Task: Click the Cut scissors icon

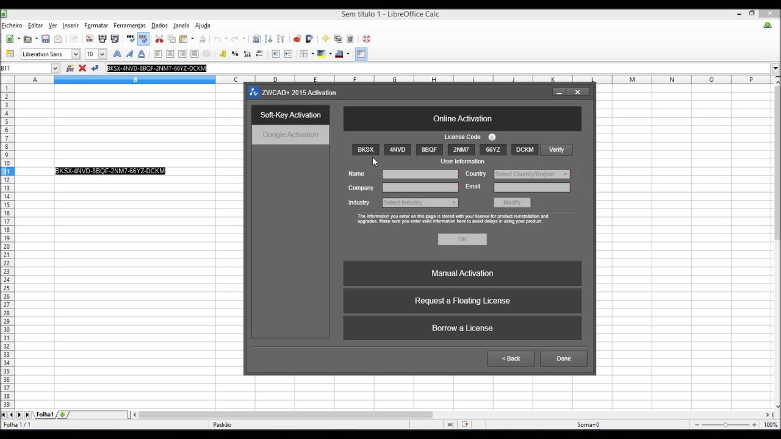Action: pyautogui.click(x=159, y=39)
